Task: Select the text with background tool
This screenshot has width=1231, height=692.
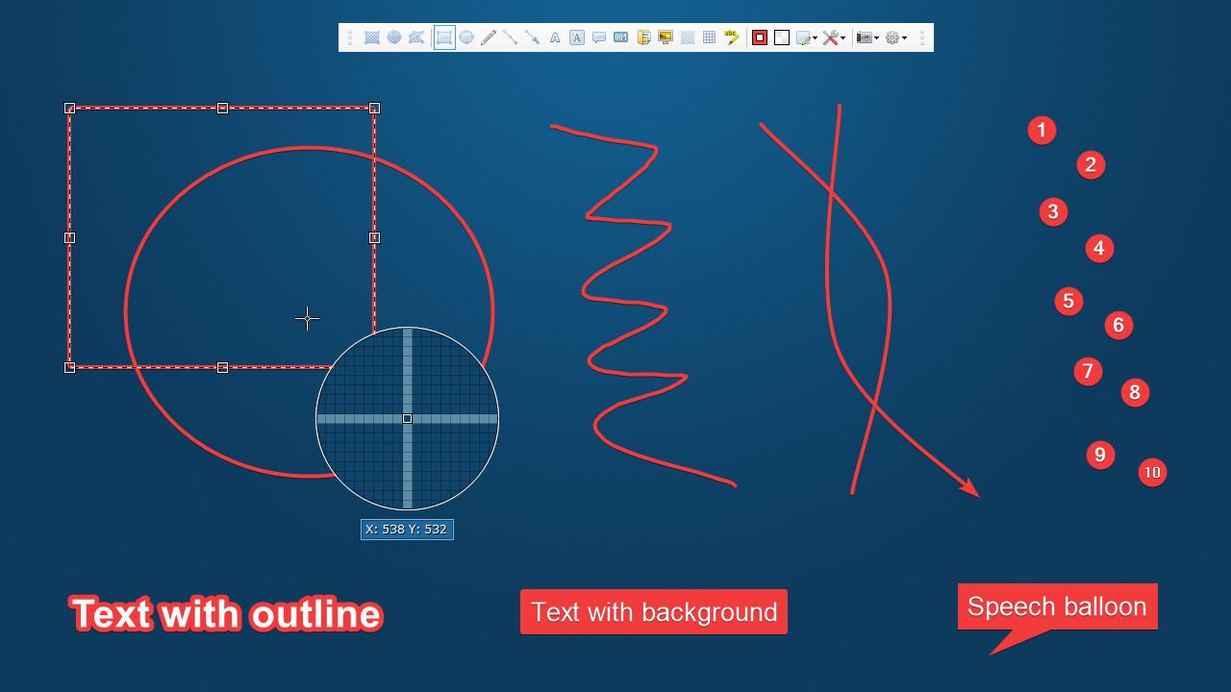Action: pyautogui.click(x=576, y=37)
